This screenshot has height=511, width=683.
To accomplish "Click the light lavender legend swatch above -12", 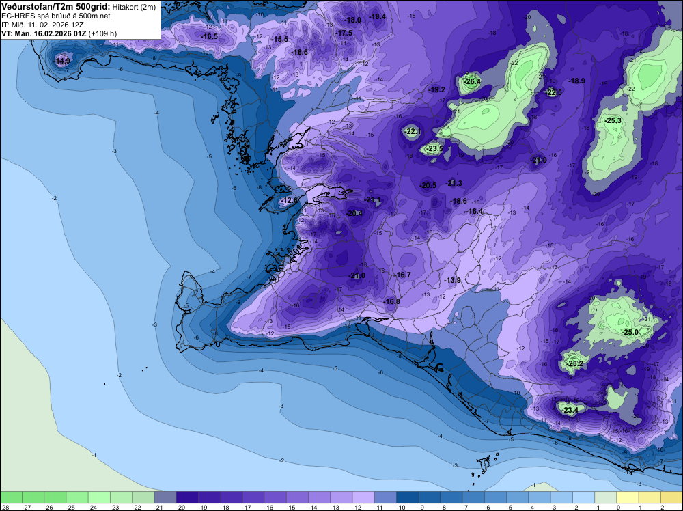I will point(364,497).
